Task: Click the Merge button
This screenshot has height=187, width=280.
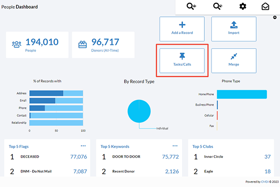Action: coord(234,61)
